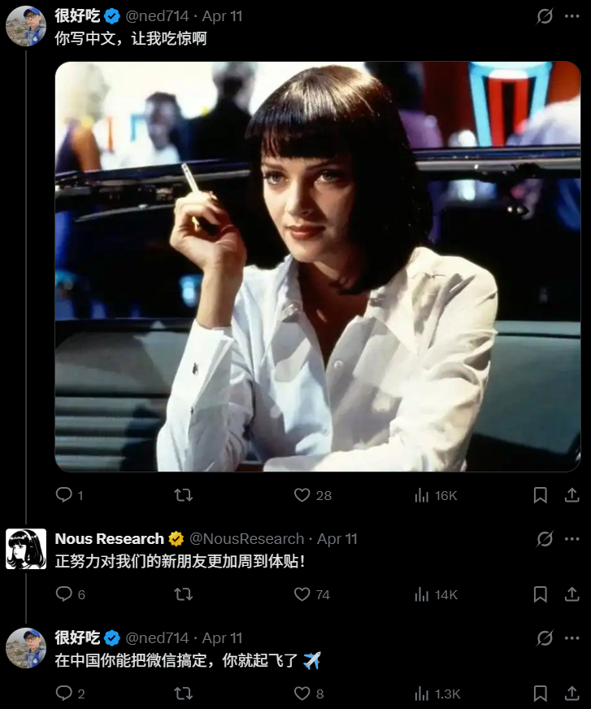Reply to the Nous Research tweet
The image size is (591, 709).
(x=64, y=594)
